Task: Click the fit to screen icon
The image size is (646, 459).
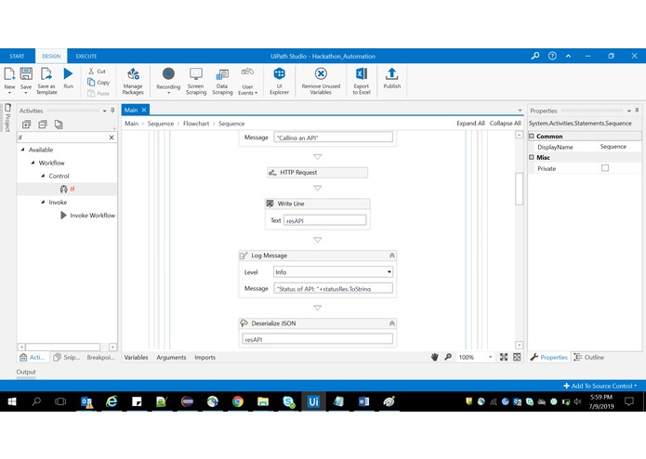Action: point(504,357)
